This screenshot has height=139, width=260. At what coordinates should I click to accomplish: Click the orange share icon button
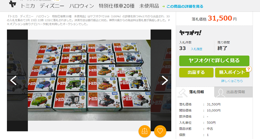coord(145,131)
